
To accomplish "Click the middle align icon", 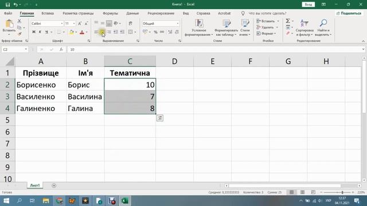I will 103,23.
